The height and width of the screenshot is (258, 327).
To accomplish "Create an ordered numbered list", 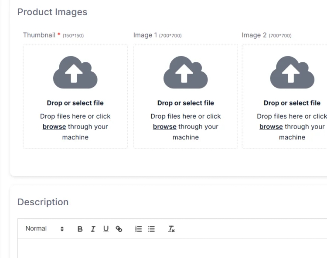I will tap(139, 229).
